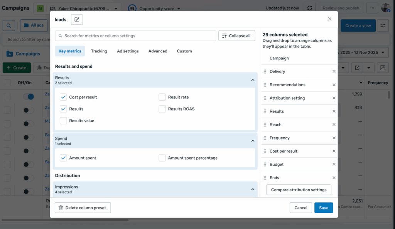Uncheck the Cost per result checkbox

click(63, 97)
